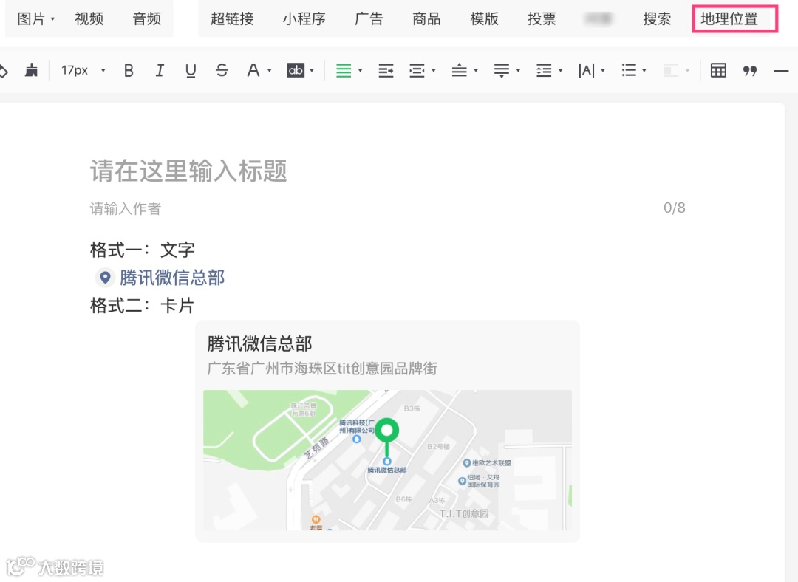Toggle bold formatting

coord(129,70)
